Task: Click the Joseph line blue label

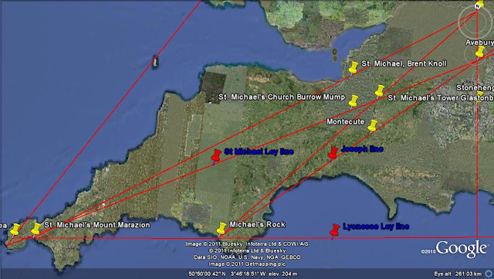Action: click(x=362, y=149)
